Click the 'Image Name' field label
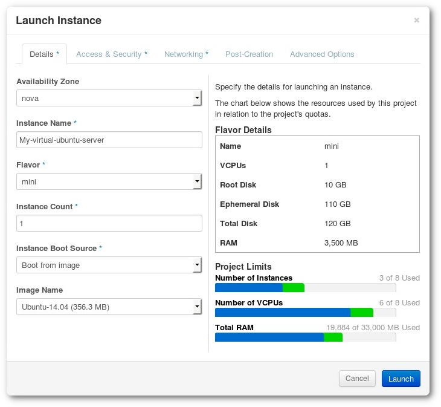441x407 pixels. tap(40, 290)
